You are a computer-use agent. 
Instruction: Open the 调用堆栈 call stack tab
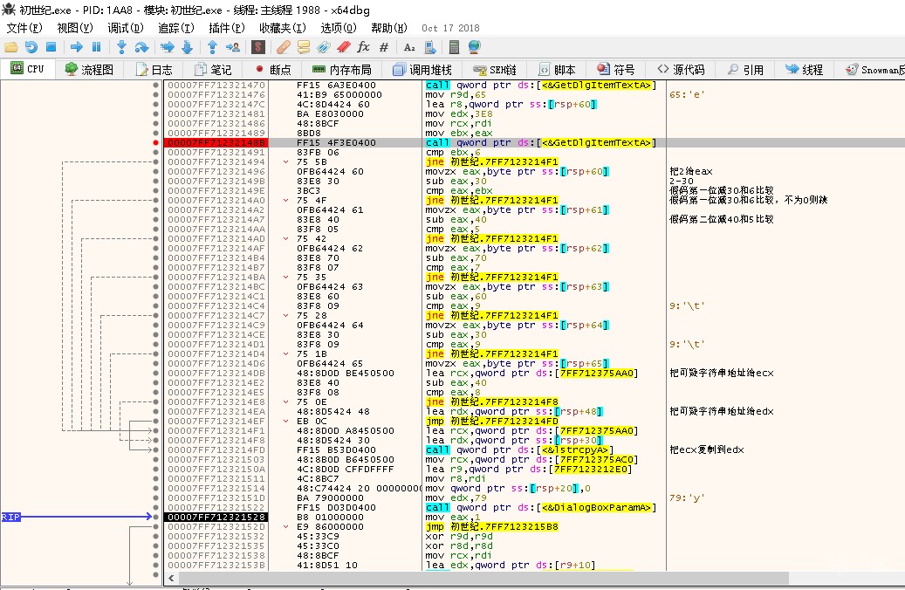(422, 69)
